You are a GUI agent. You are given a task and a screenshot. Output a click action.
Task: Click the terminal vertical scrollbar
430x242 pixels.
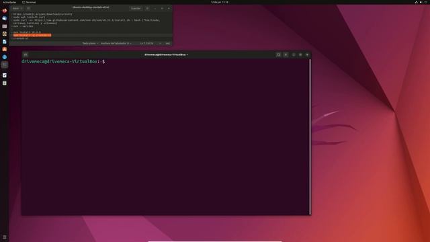pyautogui.click(x=310, y=136)
